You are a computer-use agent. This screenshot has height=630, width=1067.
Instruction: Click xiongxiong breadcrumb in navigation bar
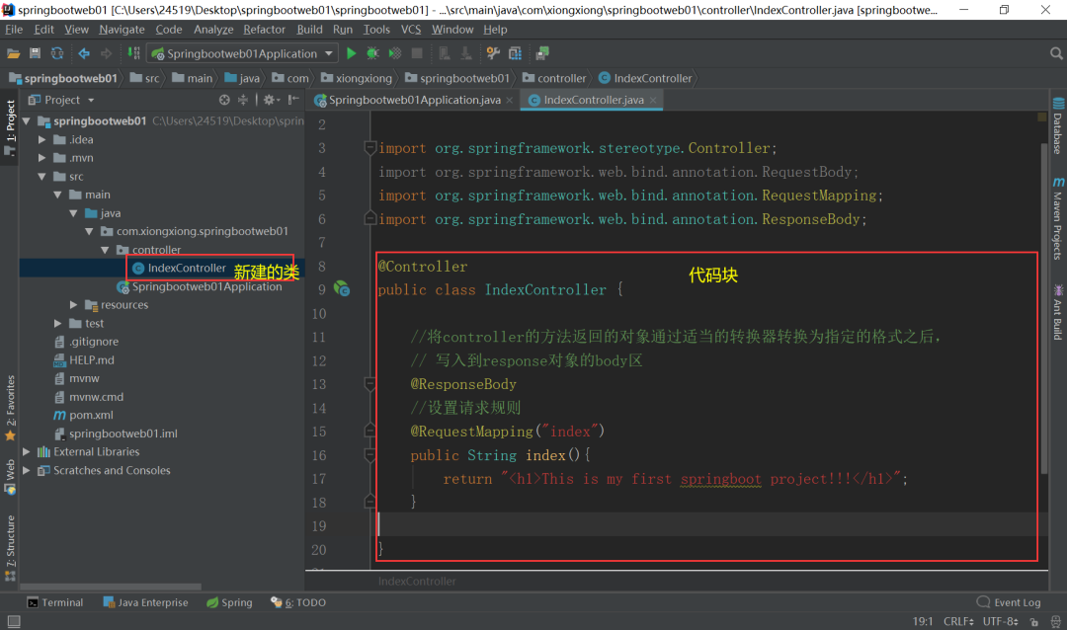tap(357, 78)
